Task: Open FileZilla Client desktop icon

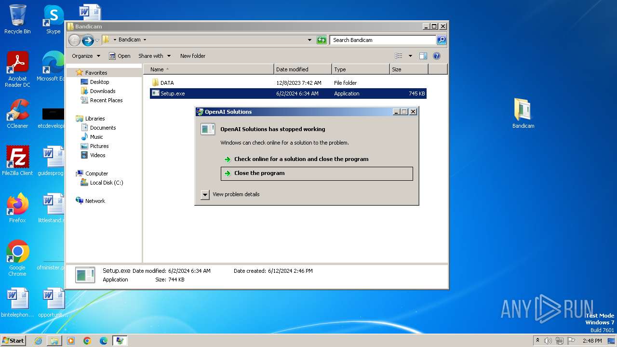Action: 17,161
